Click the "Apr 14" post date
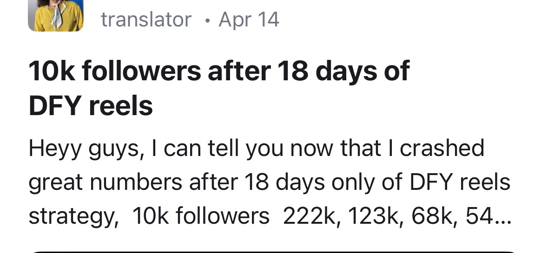 (x=249, y=19)
